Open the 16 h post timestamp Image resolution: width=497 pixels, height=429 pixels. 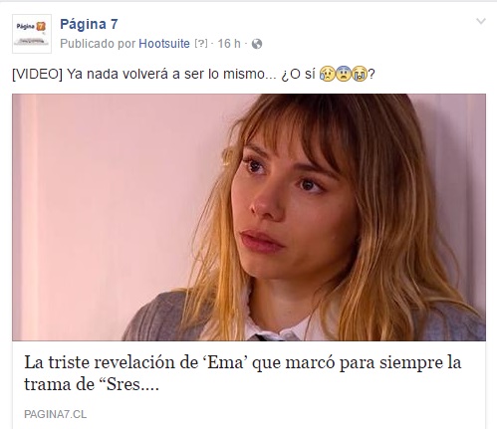[229, 44]
